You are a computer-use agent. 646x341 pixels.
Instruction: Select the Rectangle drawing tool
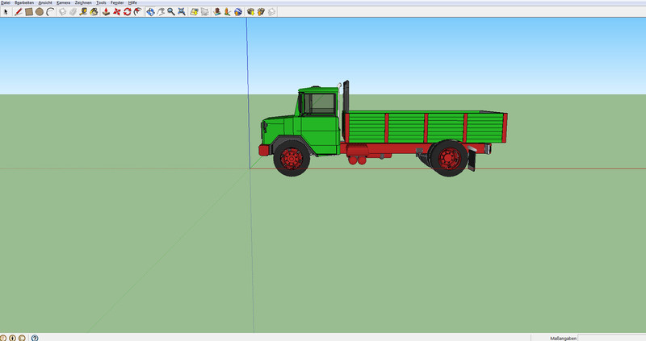[x=29, y=12]
